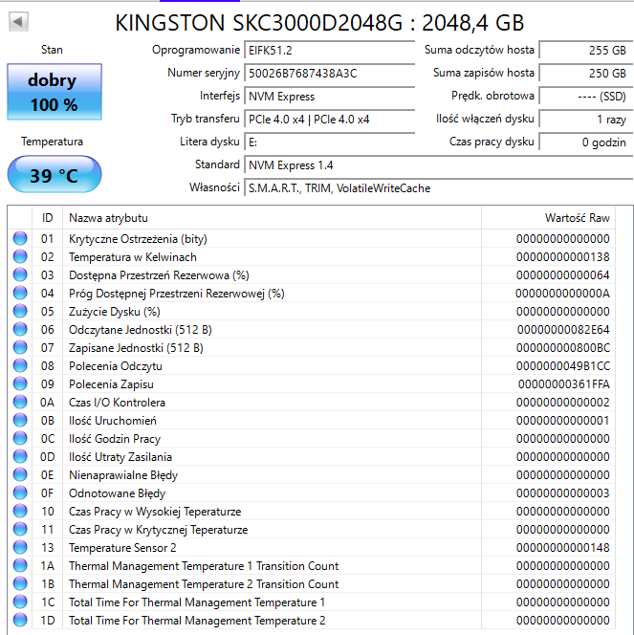This screenshot has height=635, width=634.
Task: Click the power on count '1 razy'
Action: [586, 120]
